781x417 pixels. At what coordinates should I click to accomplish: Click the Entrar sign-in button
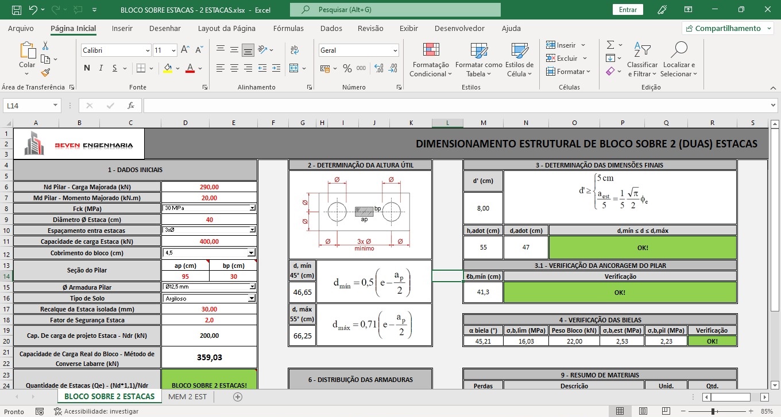(x=628, y=10)
